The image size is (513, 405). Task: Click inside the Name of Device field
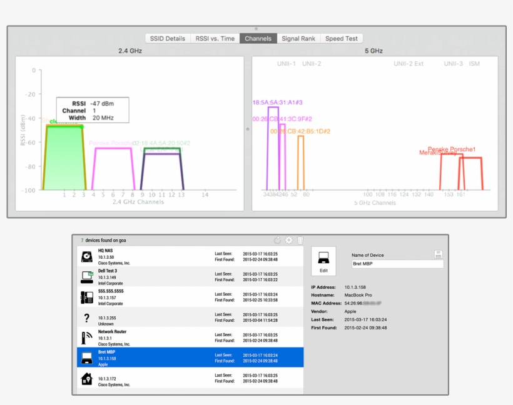tap(398, 264)
